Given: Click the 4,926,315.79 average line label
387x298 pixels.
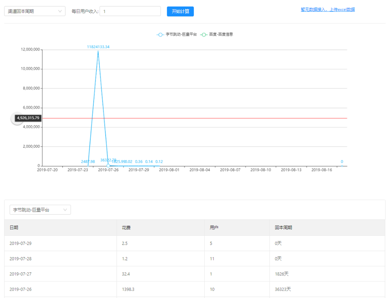Looking at the screenshot, I should [28, 118].
